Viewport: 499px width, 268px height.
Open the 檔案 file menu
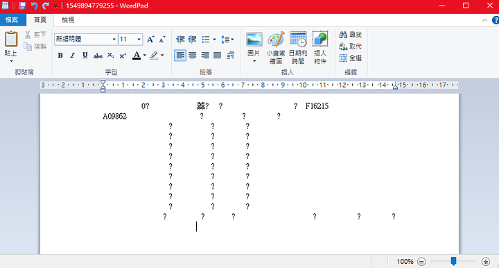click(x=12, y=19)
